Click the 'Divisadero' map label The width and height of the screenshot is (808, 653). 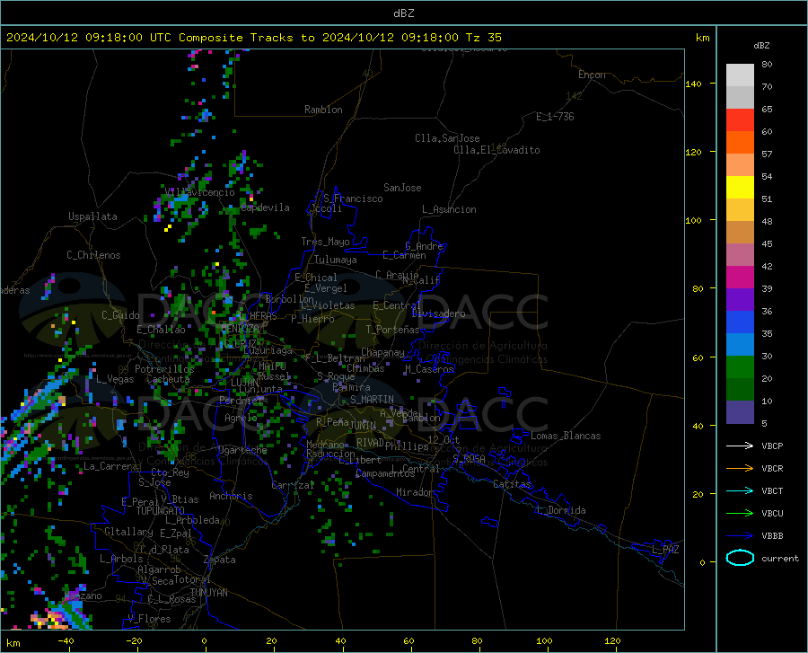tap(438, 313)
